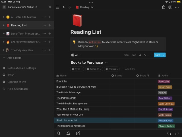Open page options three-dot menu top right
This screenshot has width=182, height=137.
[177, 7]
